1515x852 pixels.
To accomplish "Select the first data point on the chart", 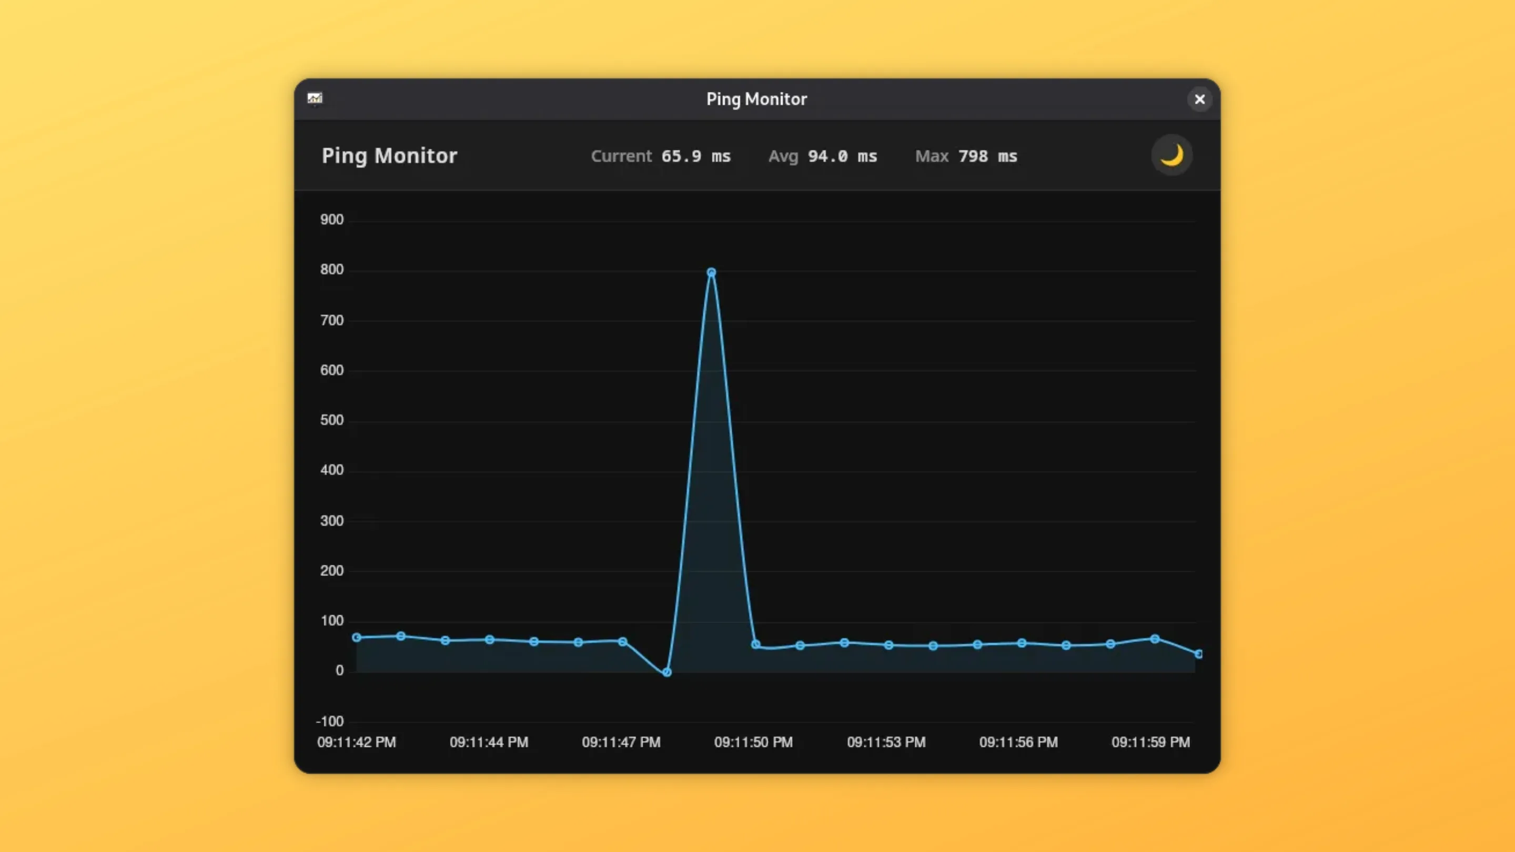I will 357,637.
